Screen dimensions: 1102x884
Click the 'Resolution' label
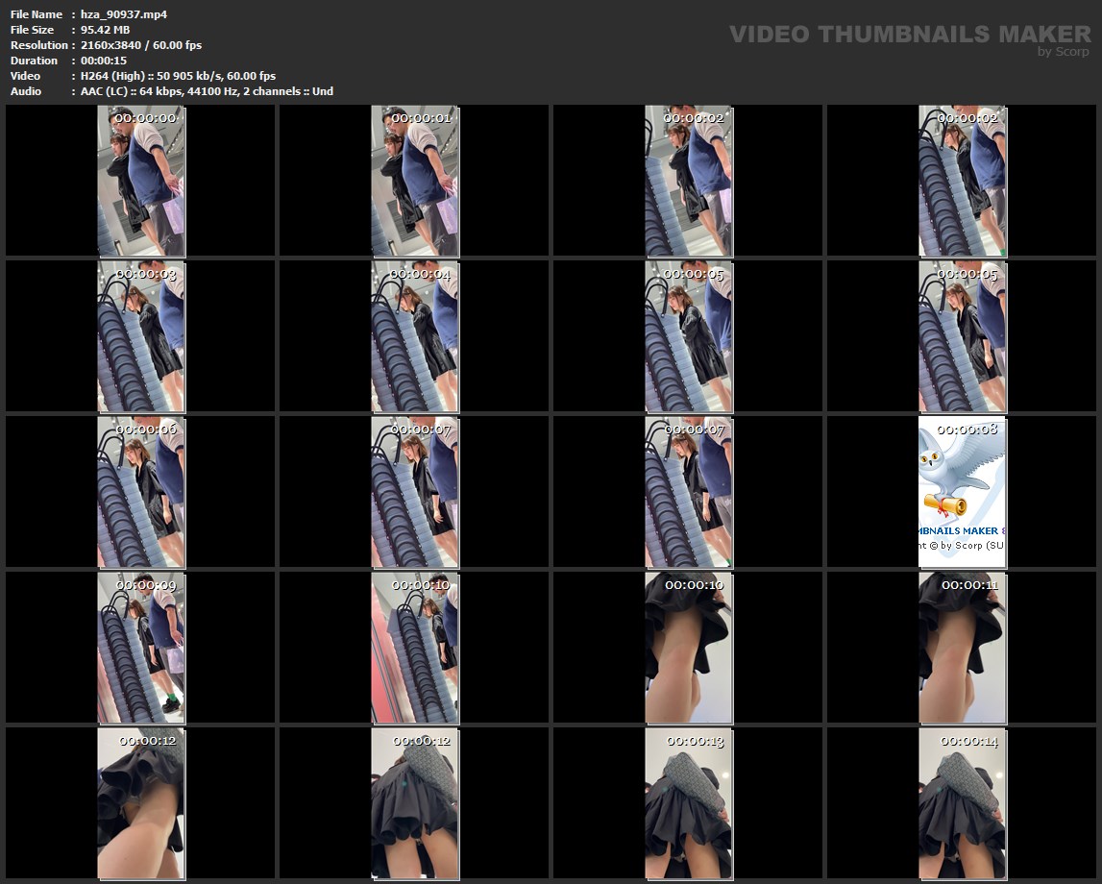tap(39, 45)
